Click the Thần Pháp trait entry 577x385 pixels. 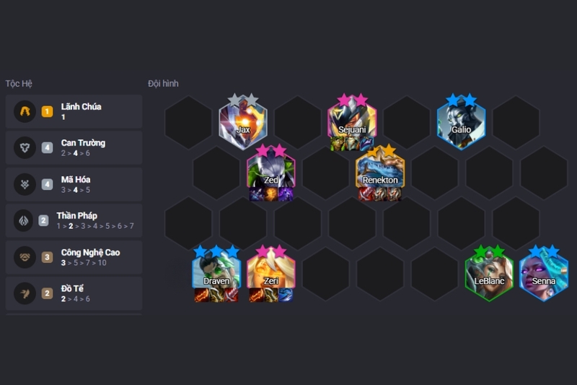(74, 220)
